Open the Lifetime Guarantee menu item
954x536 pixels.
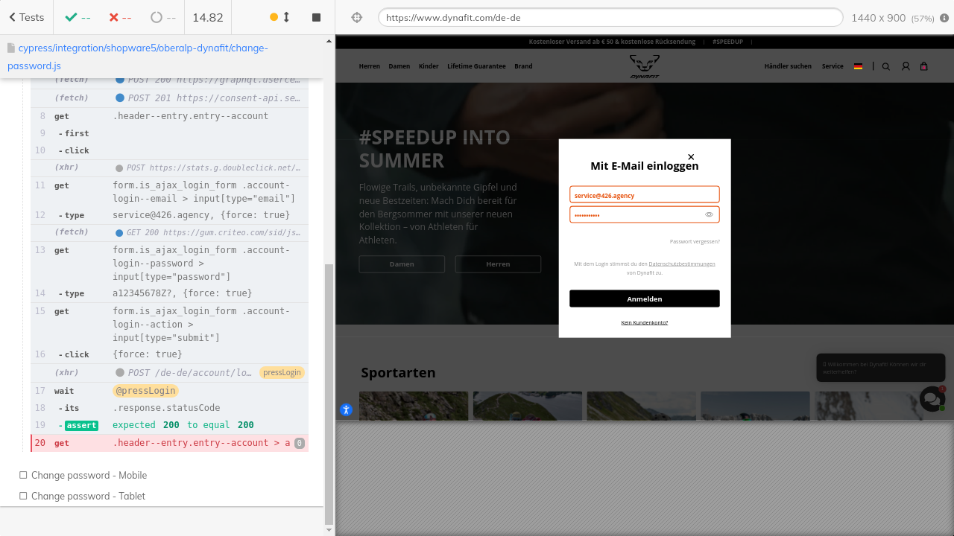pyautogui.click(x=476, y=66)
